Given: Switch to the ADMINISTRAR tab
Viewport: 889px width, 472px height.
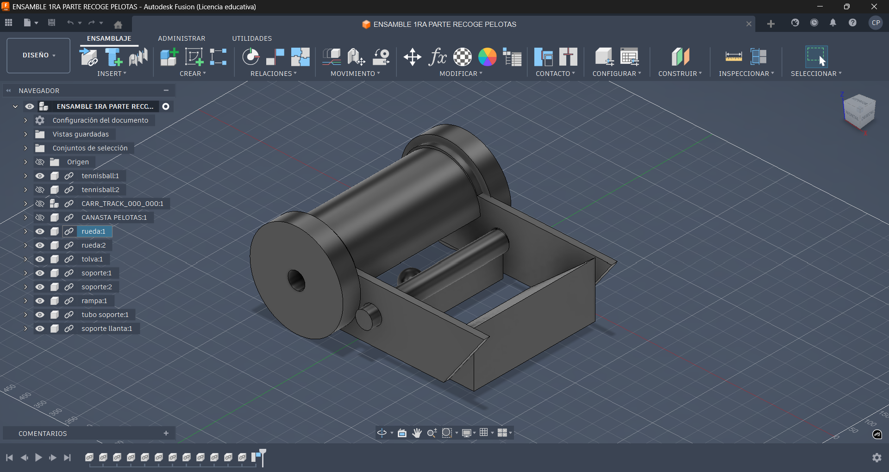Looking at the screenshot, I should coord(182,38).
